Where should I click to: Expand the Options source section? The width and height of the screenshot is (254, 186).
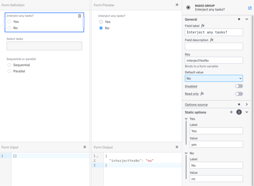[x=246, y=105]
